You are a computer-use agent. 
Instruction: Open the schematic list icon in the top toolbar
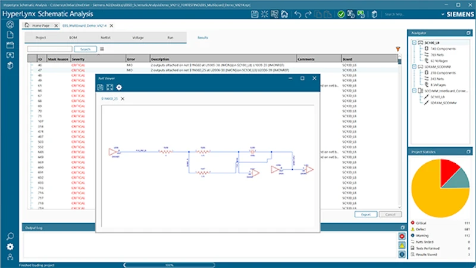pos(274,14)
